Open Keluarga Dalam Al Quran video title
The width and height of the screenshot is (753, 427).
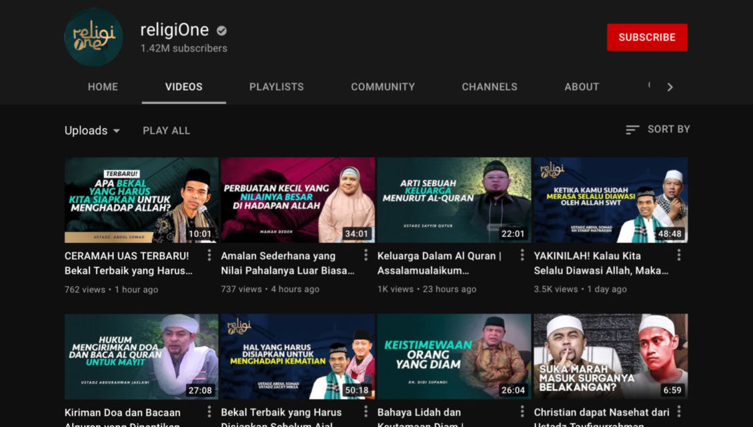point(440,264)
